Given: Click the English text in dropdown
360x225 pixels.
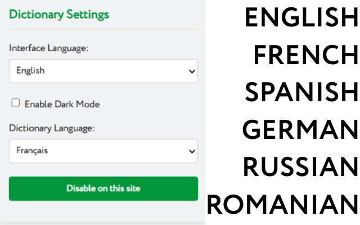Looking at the screenshot, I should [x=30, y=71].
